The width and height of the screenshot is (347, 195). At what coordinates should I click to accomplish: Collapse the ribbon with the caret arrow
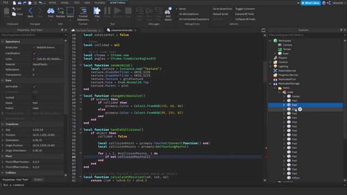(x=298, y=3)
